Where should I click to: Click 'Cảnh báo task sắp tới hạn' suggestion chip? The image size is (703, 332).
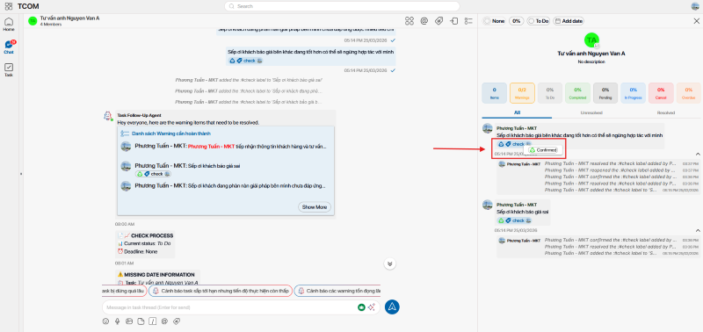[x=221, y=291]
